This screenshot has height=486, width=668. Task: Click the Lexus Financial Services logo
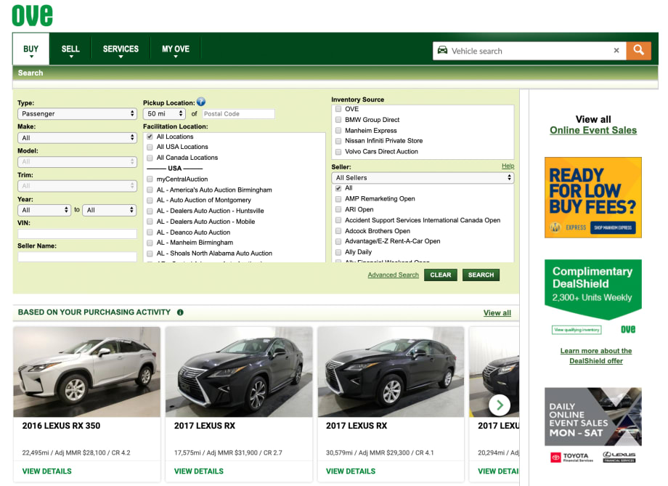click(619, 457)
